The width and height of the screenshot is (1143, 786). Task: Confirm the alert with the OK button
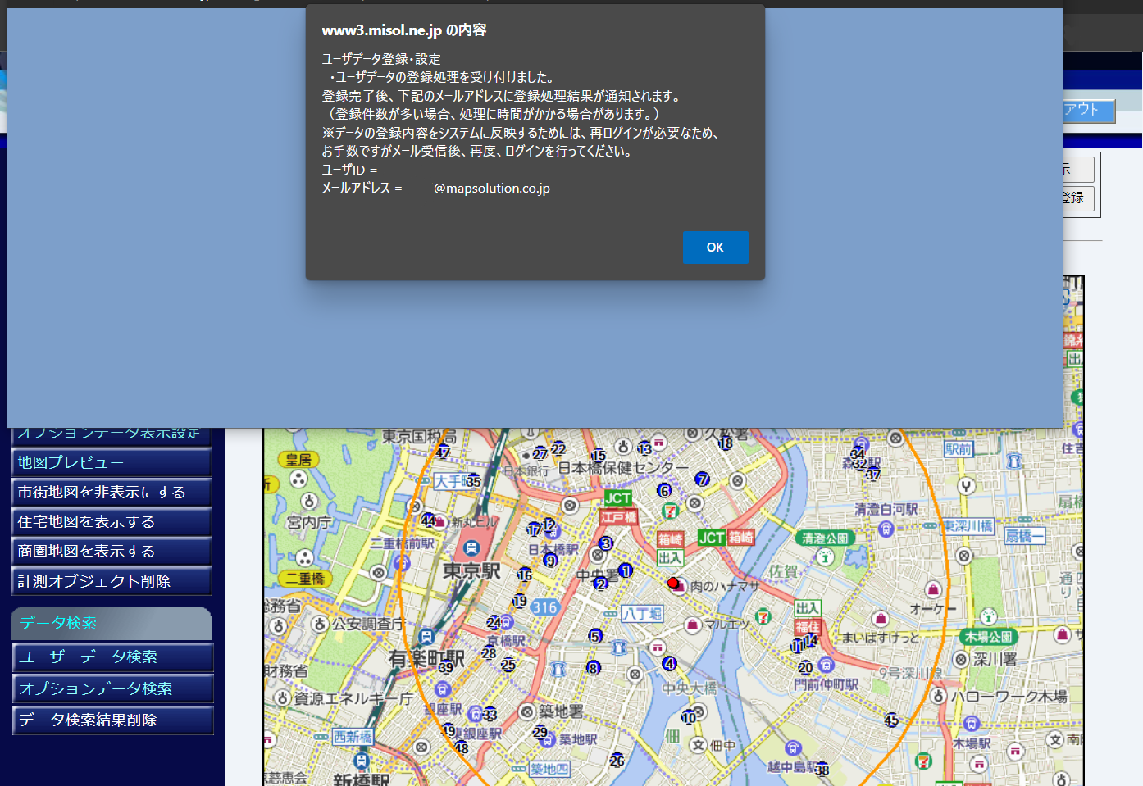(x=715, y=247)
